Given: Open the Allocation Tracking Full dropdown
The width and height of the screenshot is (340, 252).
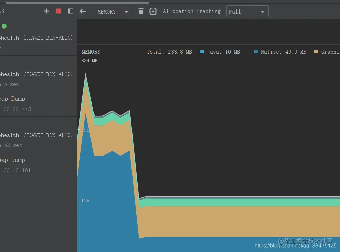Looking at the screenshot, I should click(247, 11).
